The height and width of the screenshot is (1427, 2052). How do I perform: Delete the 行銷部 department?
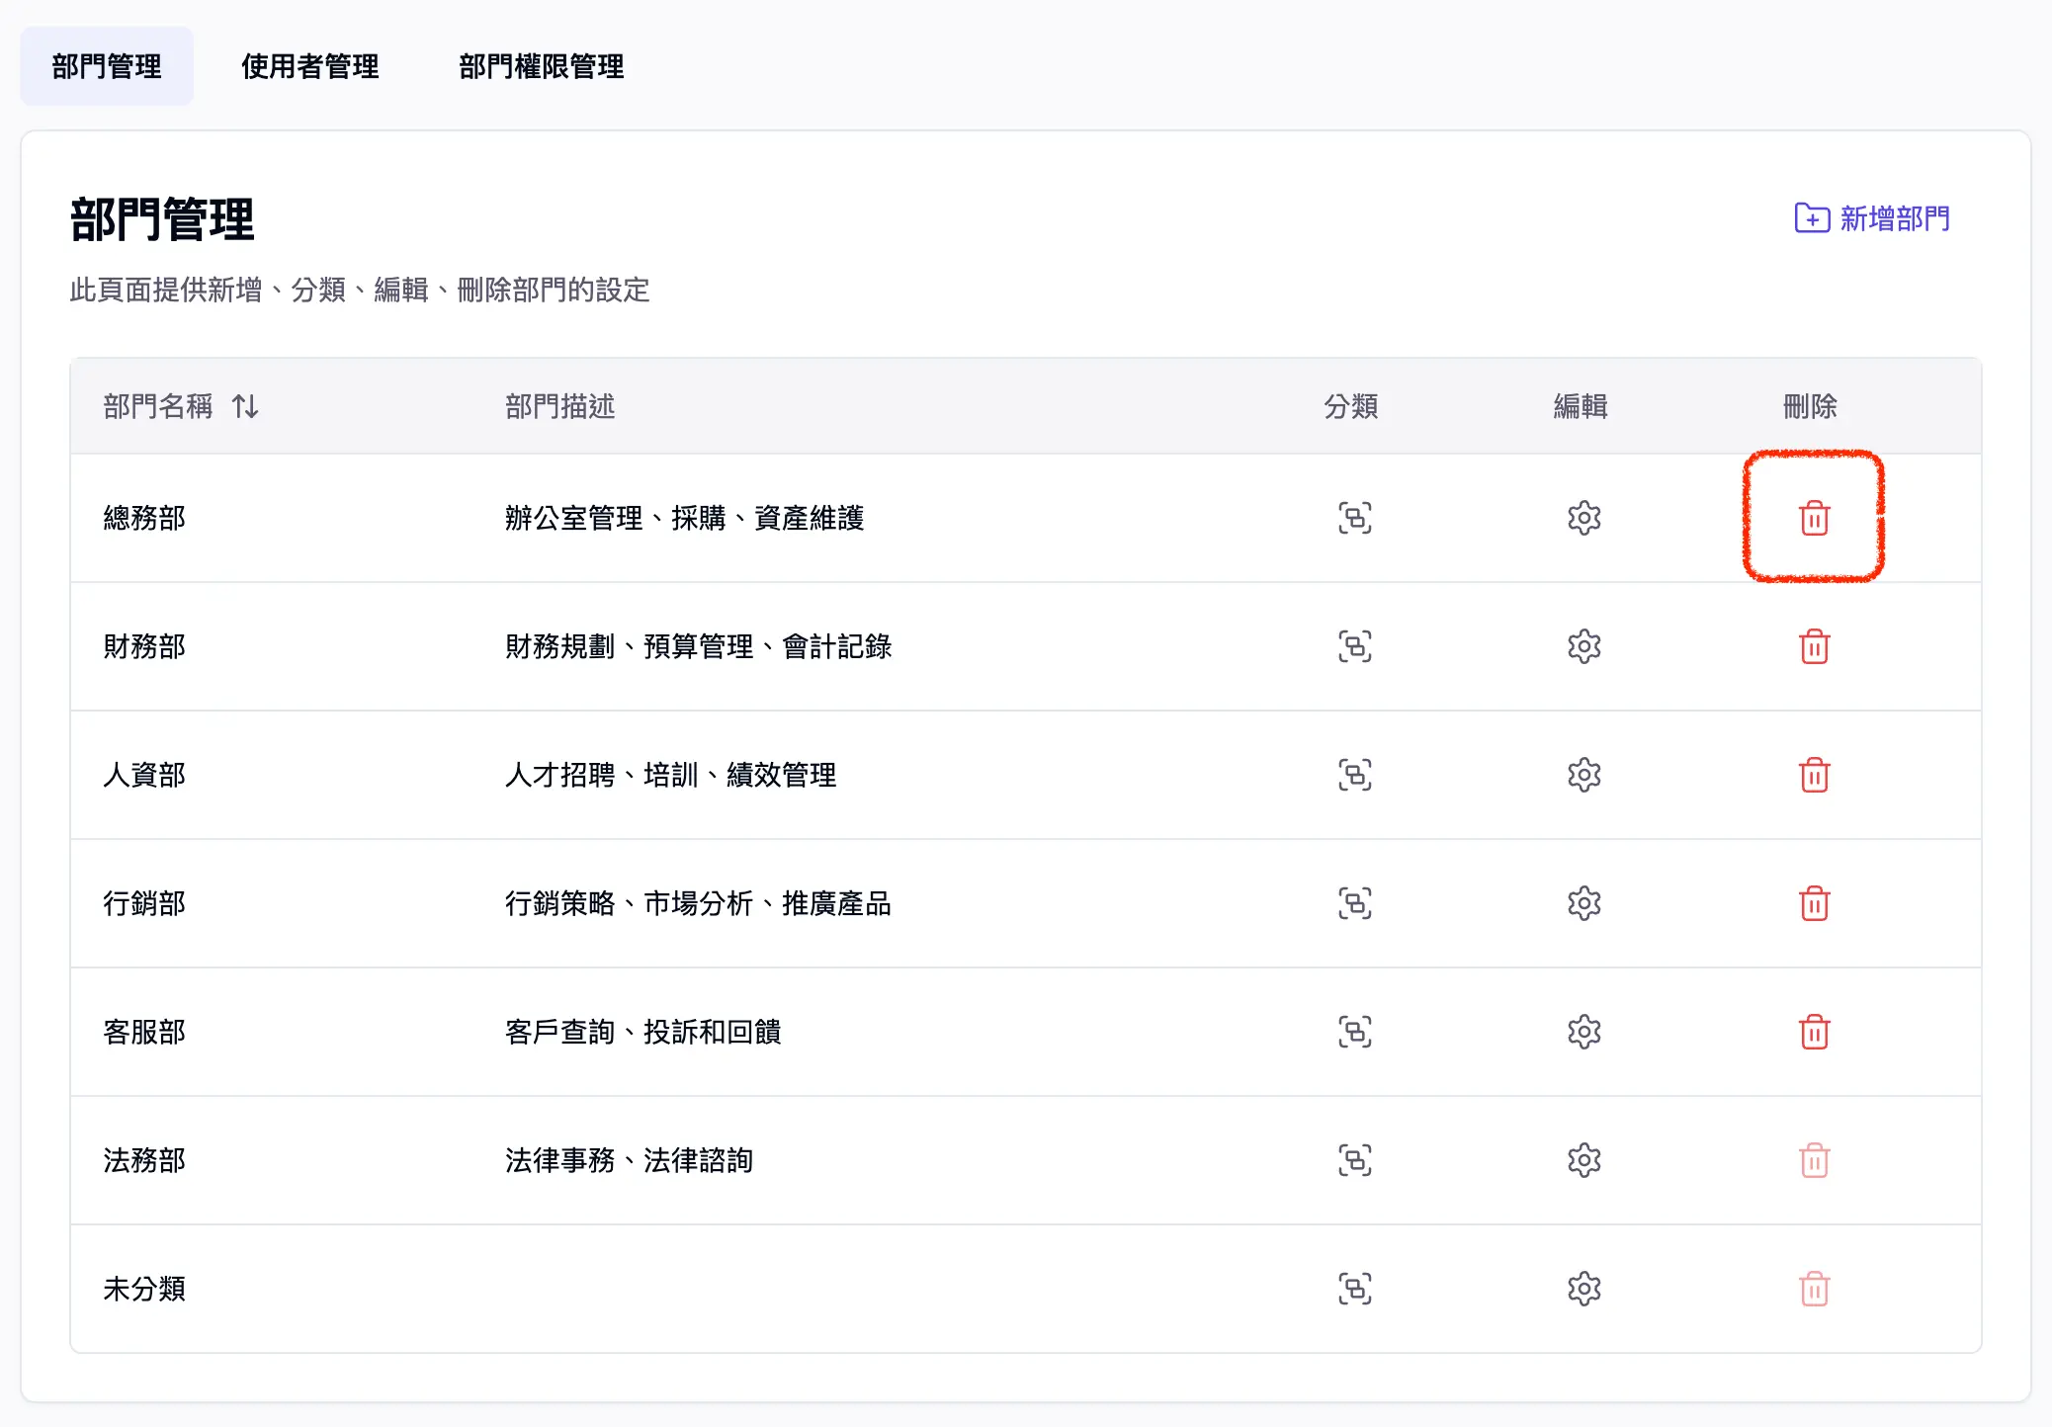tap(1814, 903)
